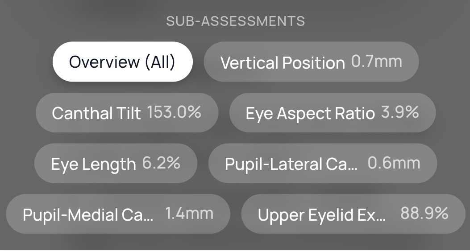Select the Eye Length chip
The image size is (470, 251).
point(93,164)
